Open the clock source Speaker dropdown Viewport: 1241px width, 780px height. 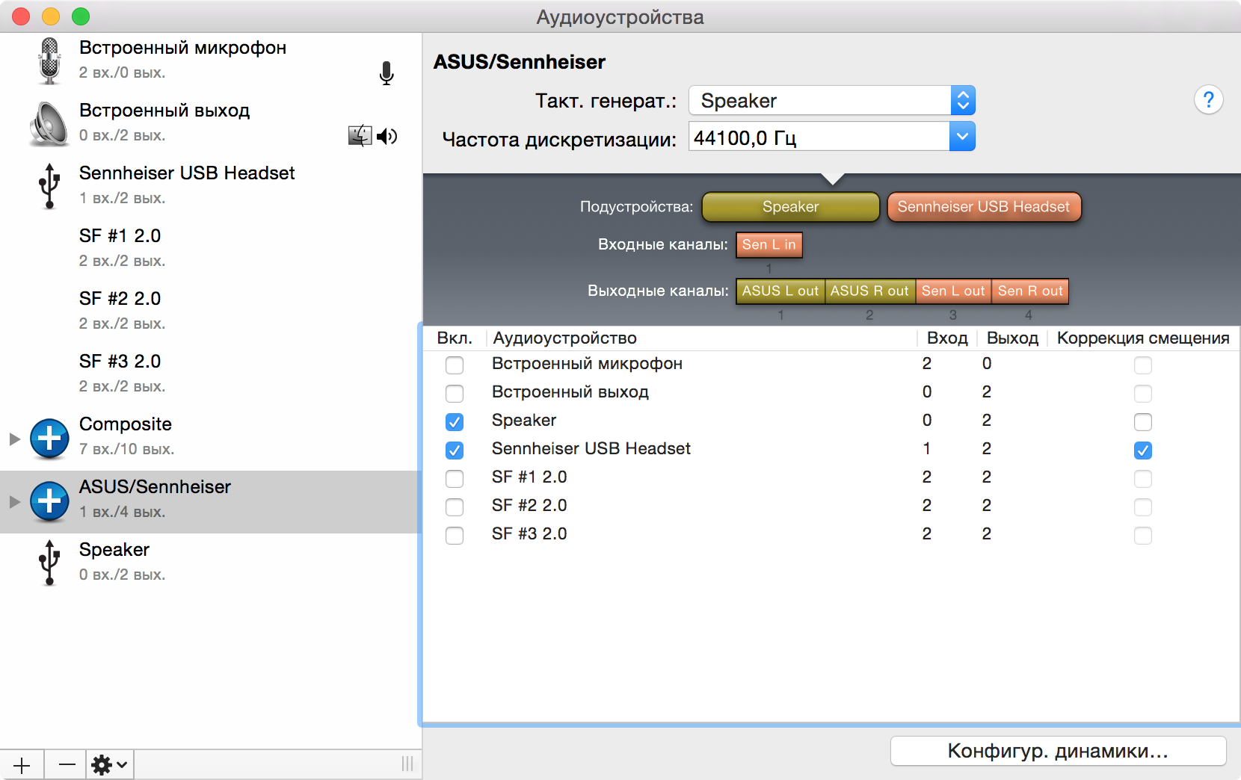coord(831,100)
